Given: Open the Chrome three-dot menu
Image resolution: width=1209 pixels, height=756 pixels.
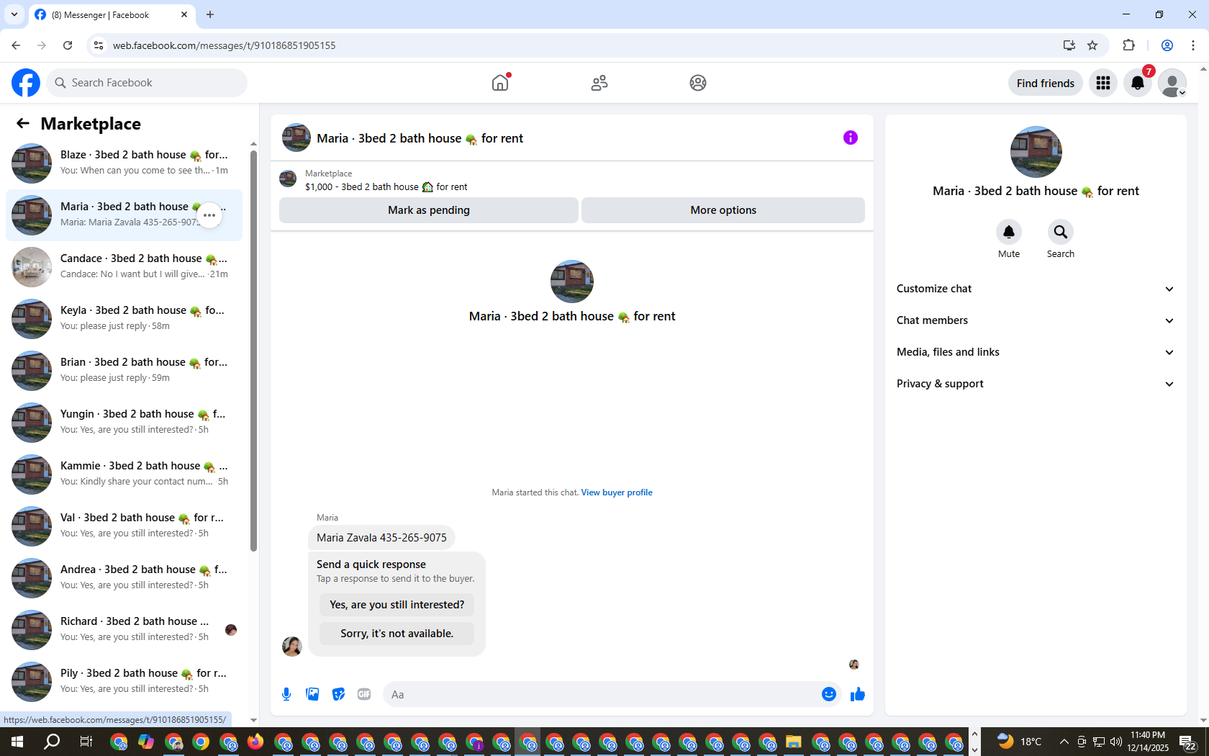Looking at the screenshot, I should click(1193, 45).
